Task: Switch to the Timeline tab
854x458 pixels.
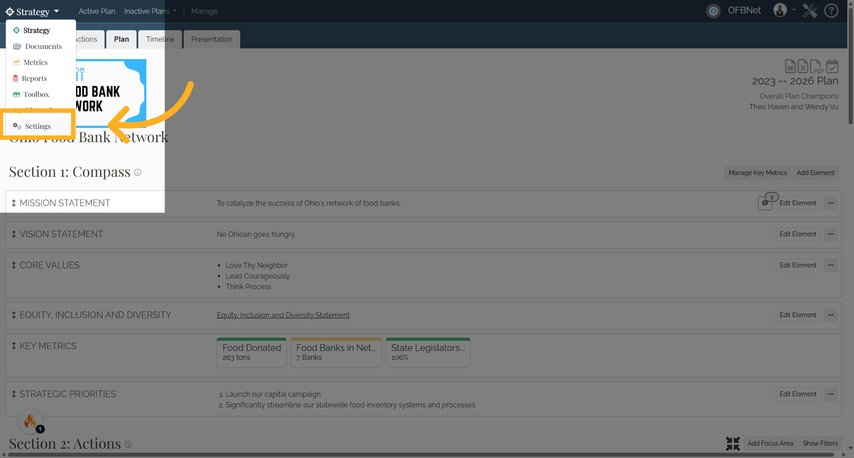Action: click(x=160, y=39)
